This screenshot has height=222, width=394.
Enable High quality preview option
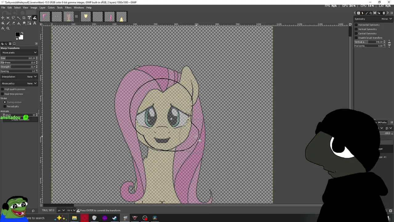pos(2,89)
